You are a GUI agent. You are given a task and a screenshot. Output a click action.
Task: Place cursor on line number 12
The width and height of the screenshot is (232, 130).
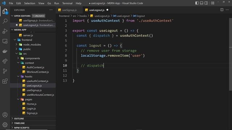(x=65, y=75)
